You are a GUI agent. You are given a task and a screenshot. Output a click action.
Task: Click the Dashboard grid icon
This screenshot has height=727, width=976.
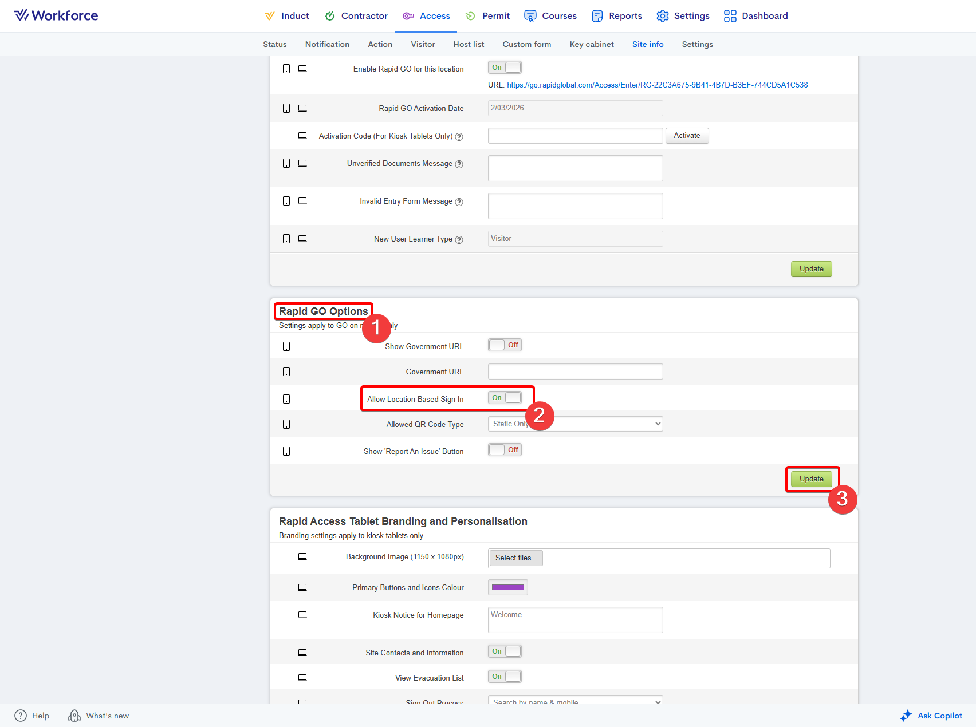point(730,16)
